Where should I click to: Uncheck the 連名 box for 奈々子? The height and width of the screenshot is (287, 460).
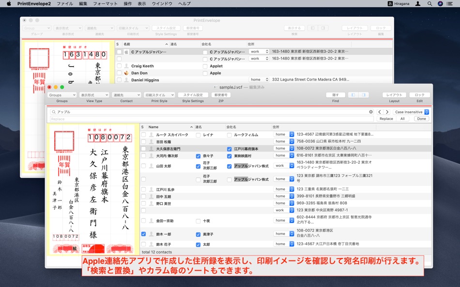tap(198, 156)
